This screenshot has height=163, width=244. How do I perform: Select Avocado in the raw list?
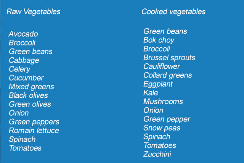[23, 34]
